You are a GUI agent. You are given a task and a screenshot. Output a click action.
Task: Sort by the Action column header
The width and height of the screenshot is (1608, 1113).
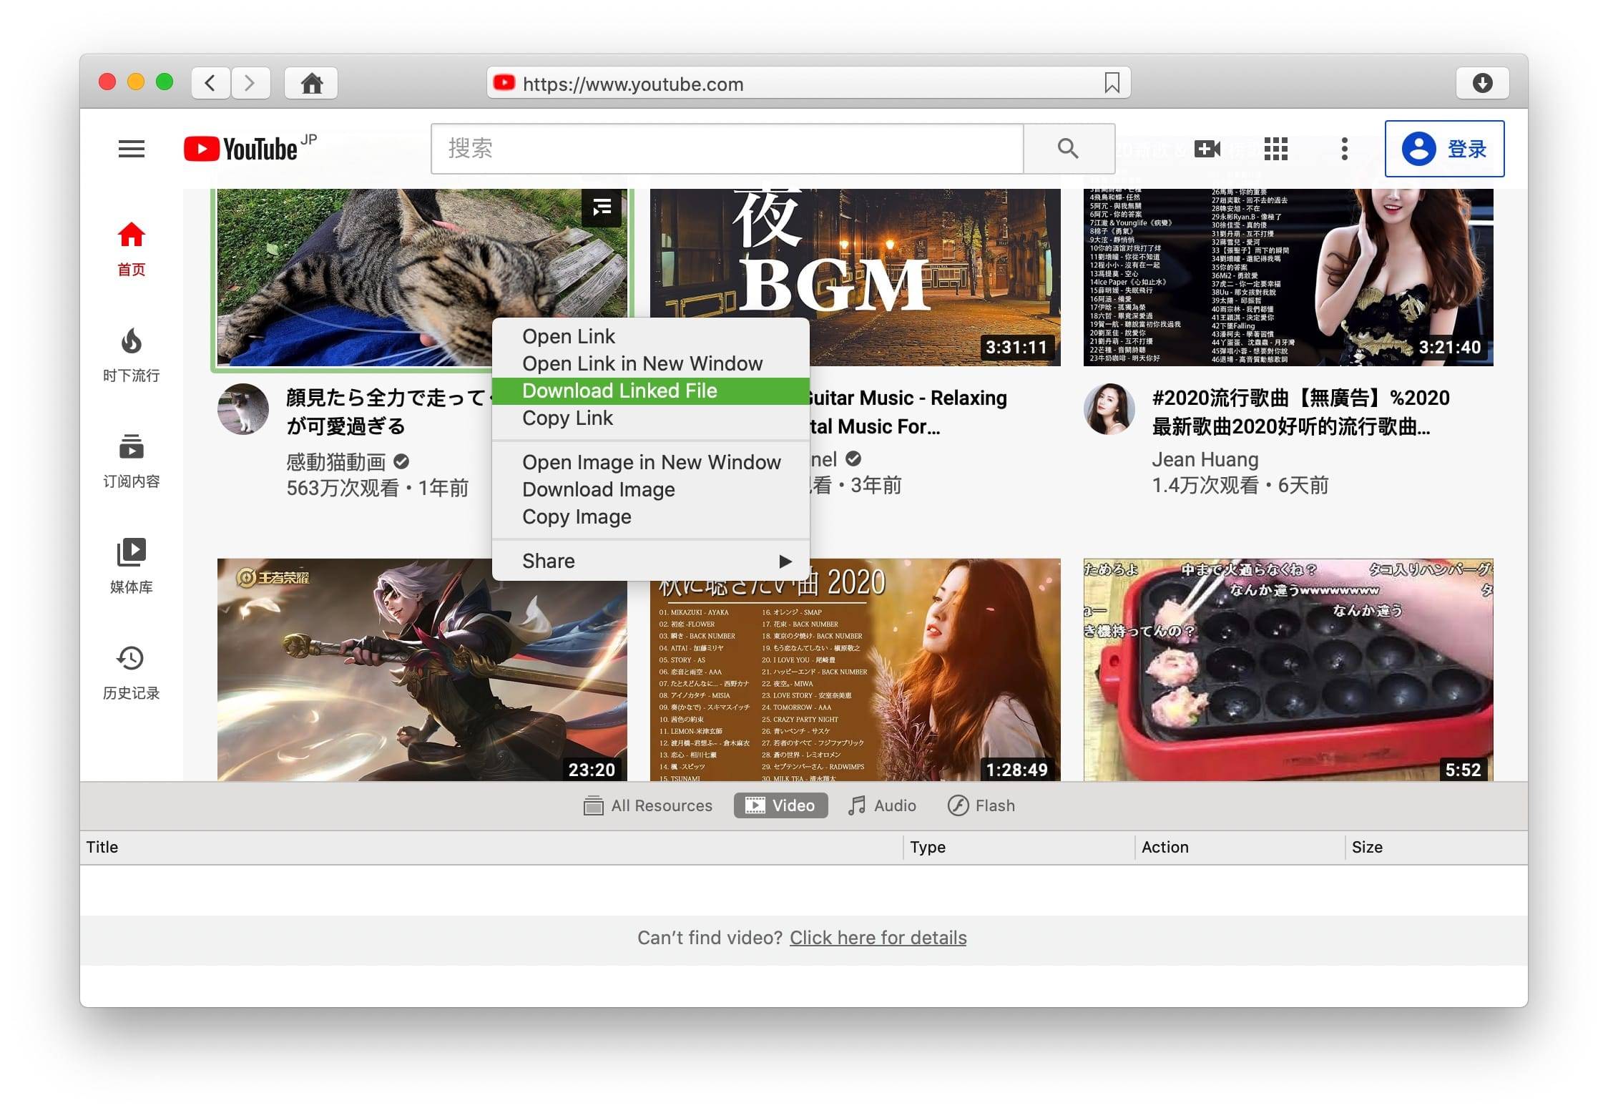pos(1240,847)
